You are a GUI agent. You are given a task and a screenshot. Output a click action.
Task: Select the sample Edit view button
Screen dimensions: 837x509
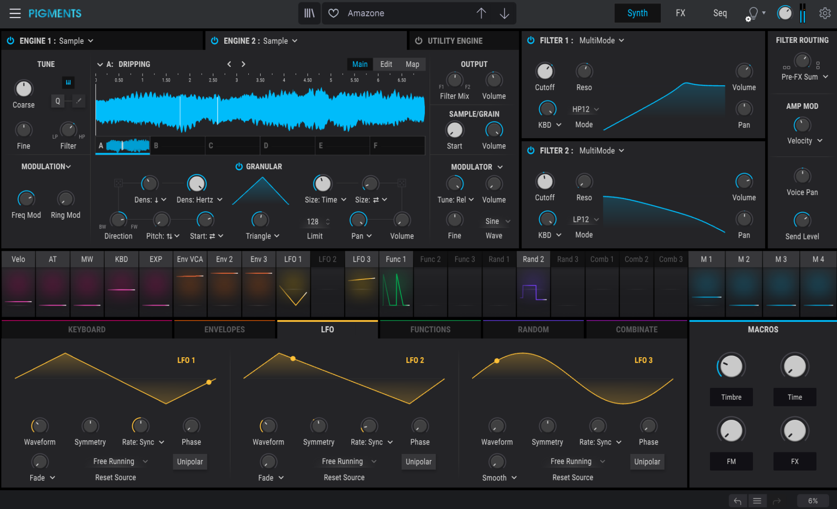(x=386, y=64)
